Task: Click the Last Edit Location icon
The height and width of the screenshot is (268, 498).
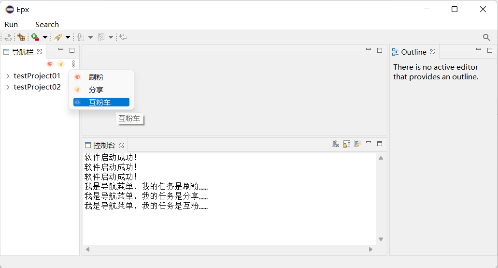Action: 124,37
